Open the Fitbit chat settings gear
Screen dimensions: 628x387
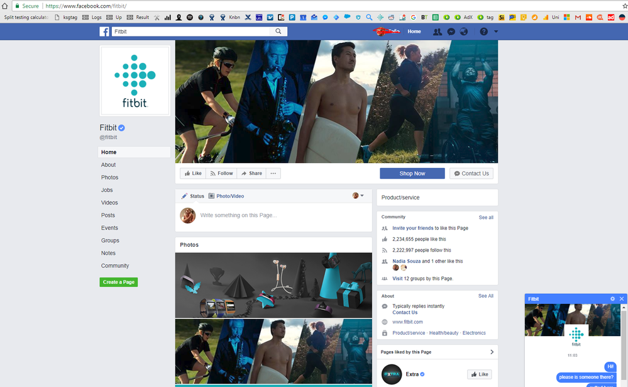[612, 299]
